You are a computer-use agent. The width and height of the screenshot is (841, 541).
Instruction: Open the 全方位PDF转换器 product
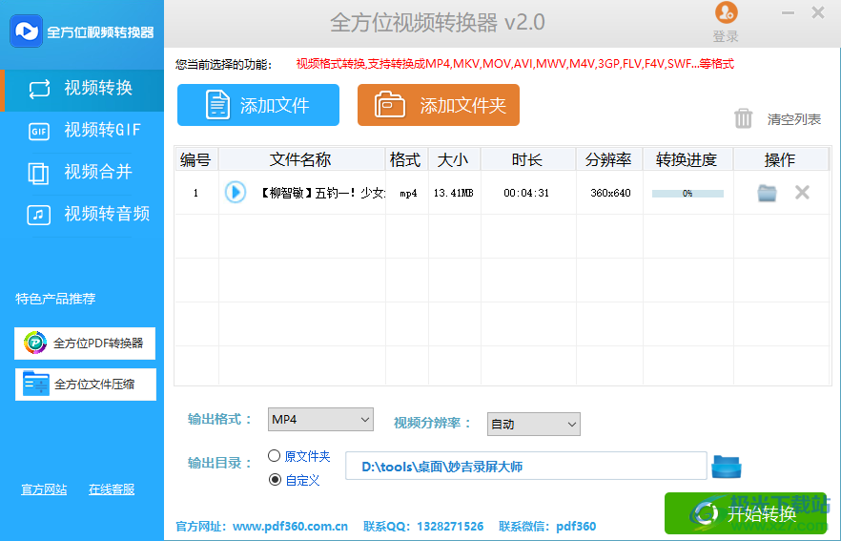(x=85, y=343)
